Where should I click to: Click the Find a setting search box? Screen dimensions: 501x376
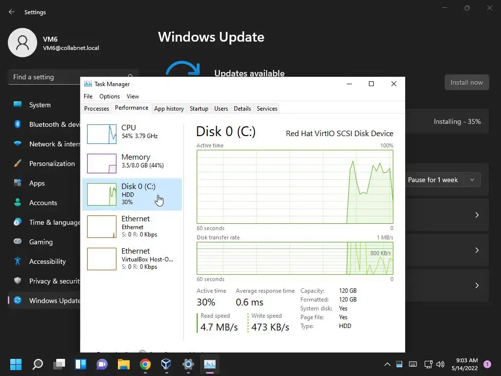pyautogui.click(x=73, y=77)
